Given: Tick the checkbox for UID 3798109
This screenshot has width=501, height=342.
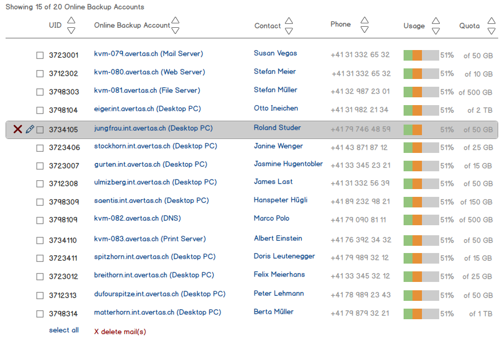Looking at the screenshot, I should click(40, 221).
